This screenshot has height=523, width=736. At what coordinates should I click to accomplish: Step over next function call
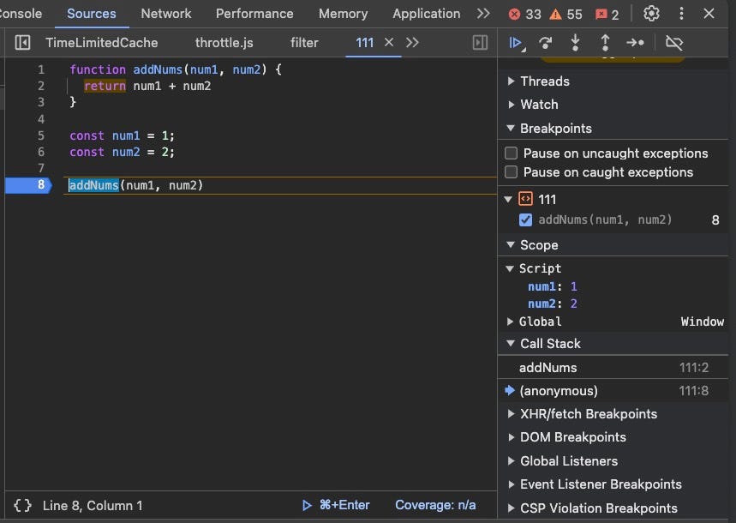[x=546, y=42]
